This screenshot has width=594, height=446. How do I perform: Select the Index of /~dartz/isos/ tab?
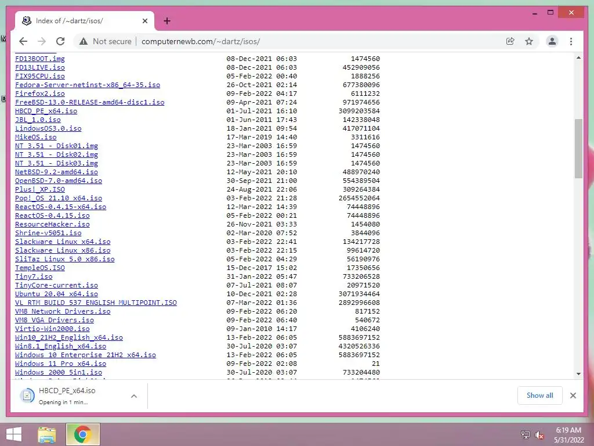[85, 21]
